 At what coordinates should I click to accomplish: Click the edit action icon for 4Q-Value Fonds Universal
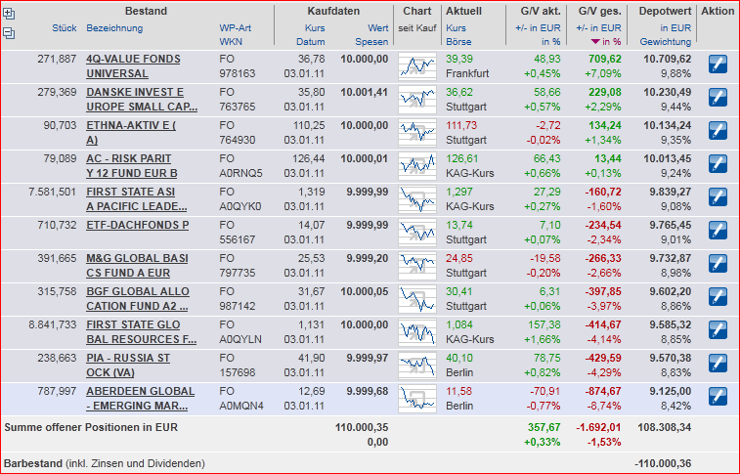pyautogui.click(x=718, y=65)
